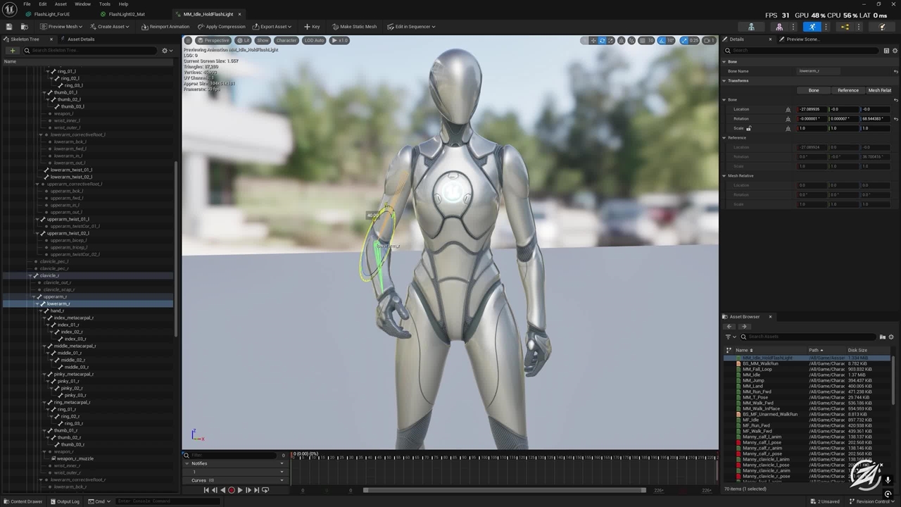Image resolution: width=901 pixels, height=507 pixels.
Task: Select hand_r bone in Skeleton Tree
Action: point(57,311)
